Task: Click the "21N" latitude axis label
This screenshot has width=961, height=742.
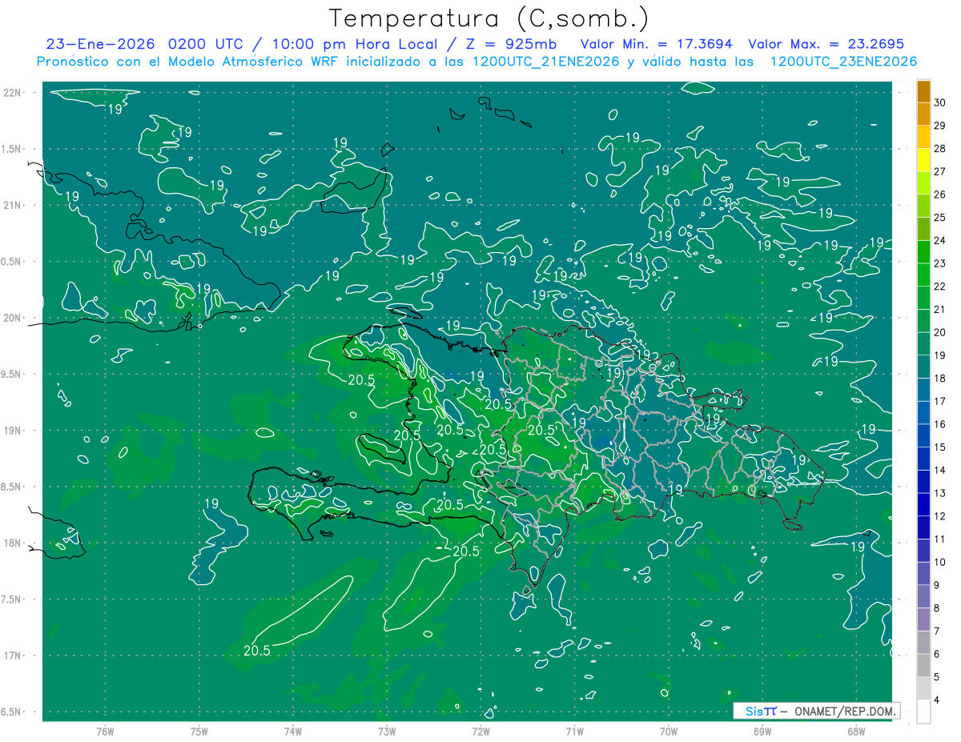Action: pyautogui.click(x=12, y=206)
